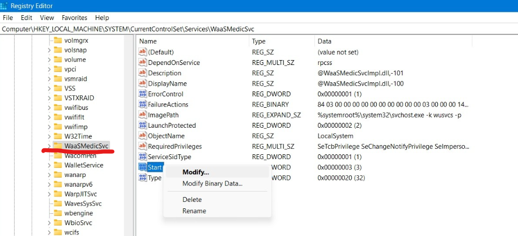Expand the wanarpv6 tree node

pos(49,184)
